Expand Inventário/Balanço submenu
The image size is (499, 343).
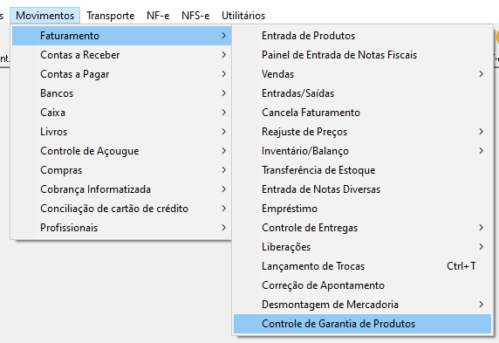click(363, 151)
